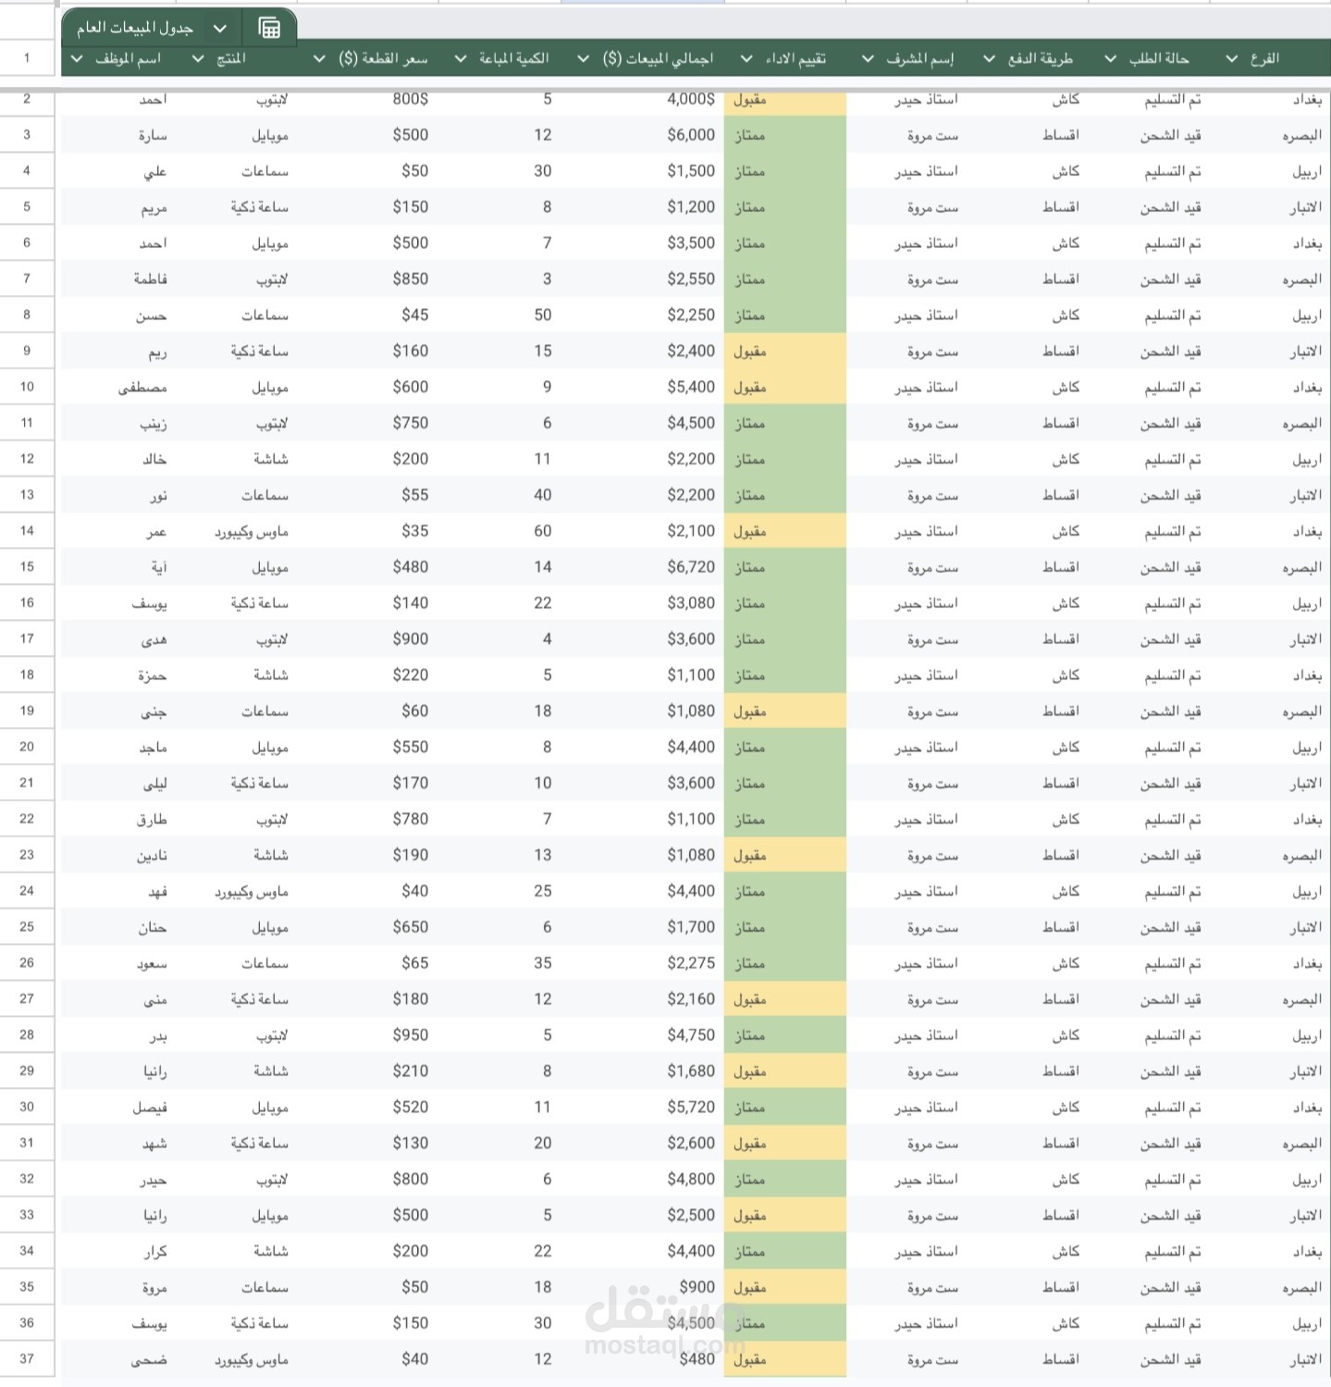Viewport: 1331px width, 1387px height.
Task: Click the table name جدول المبيعات العام
Action: 135,29
